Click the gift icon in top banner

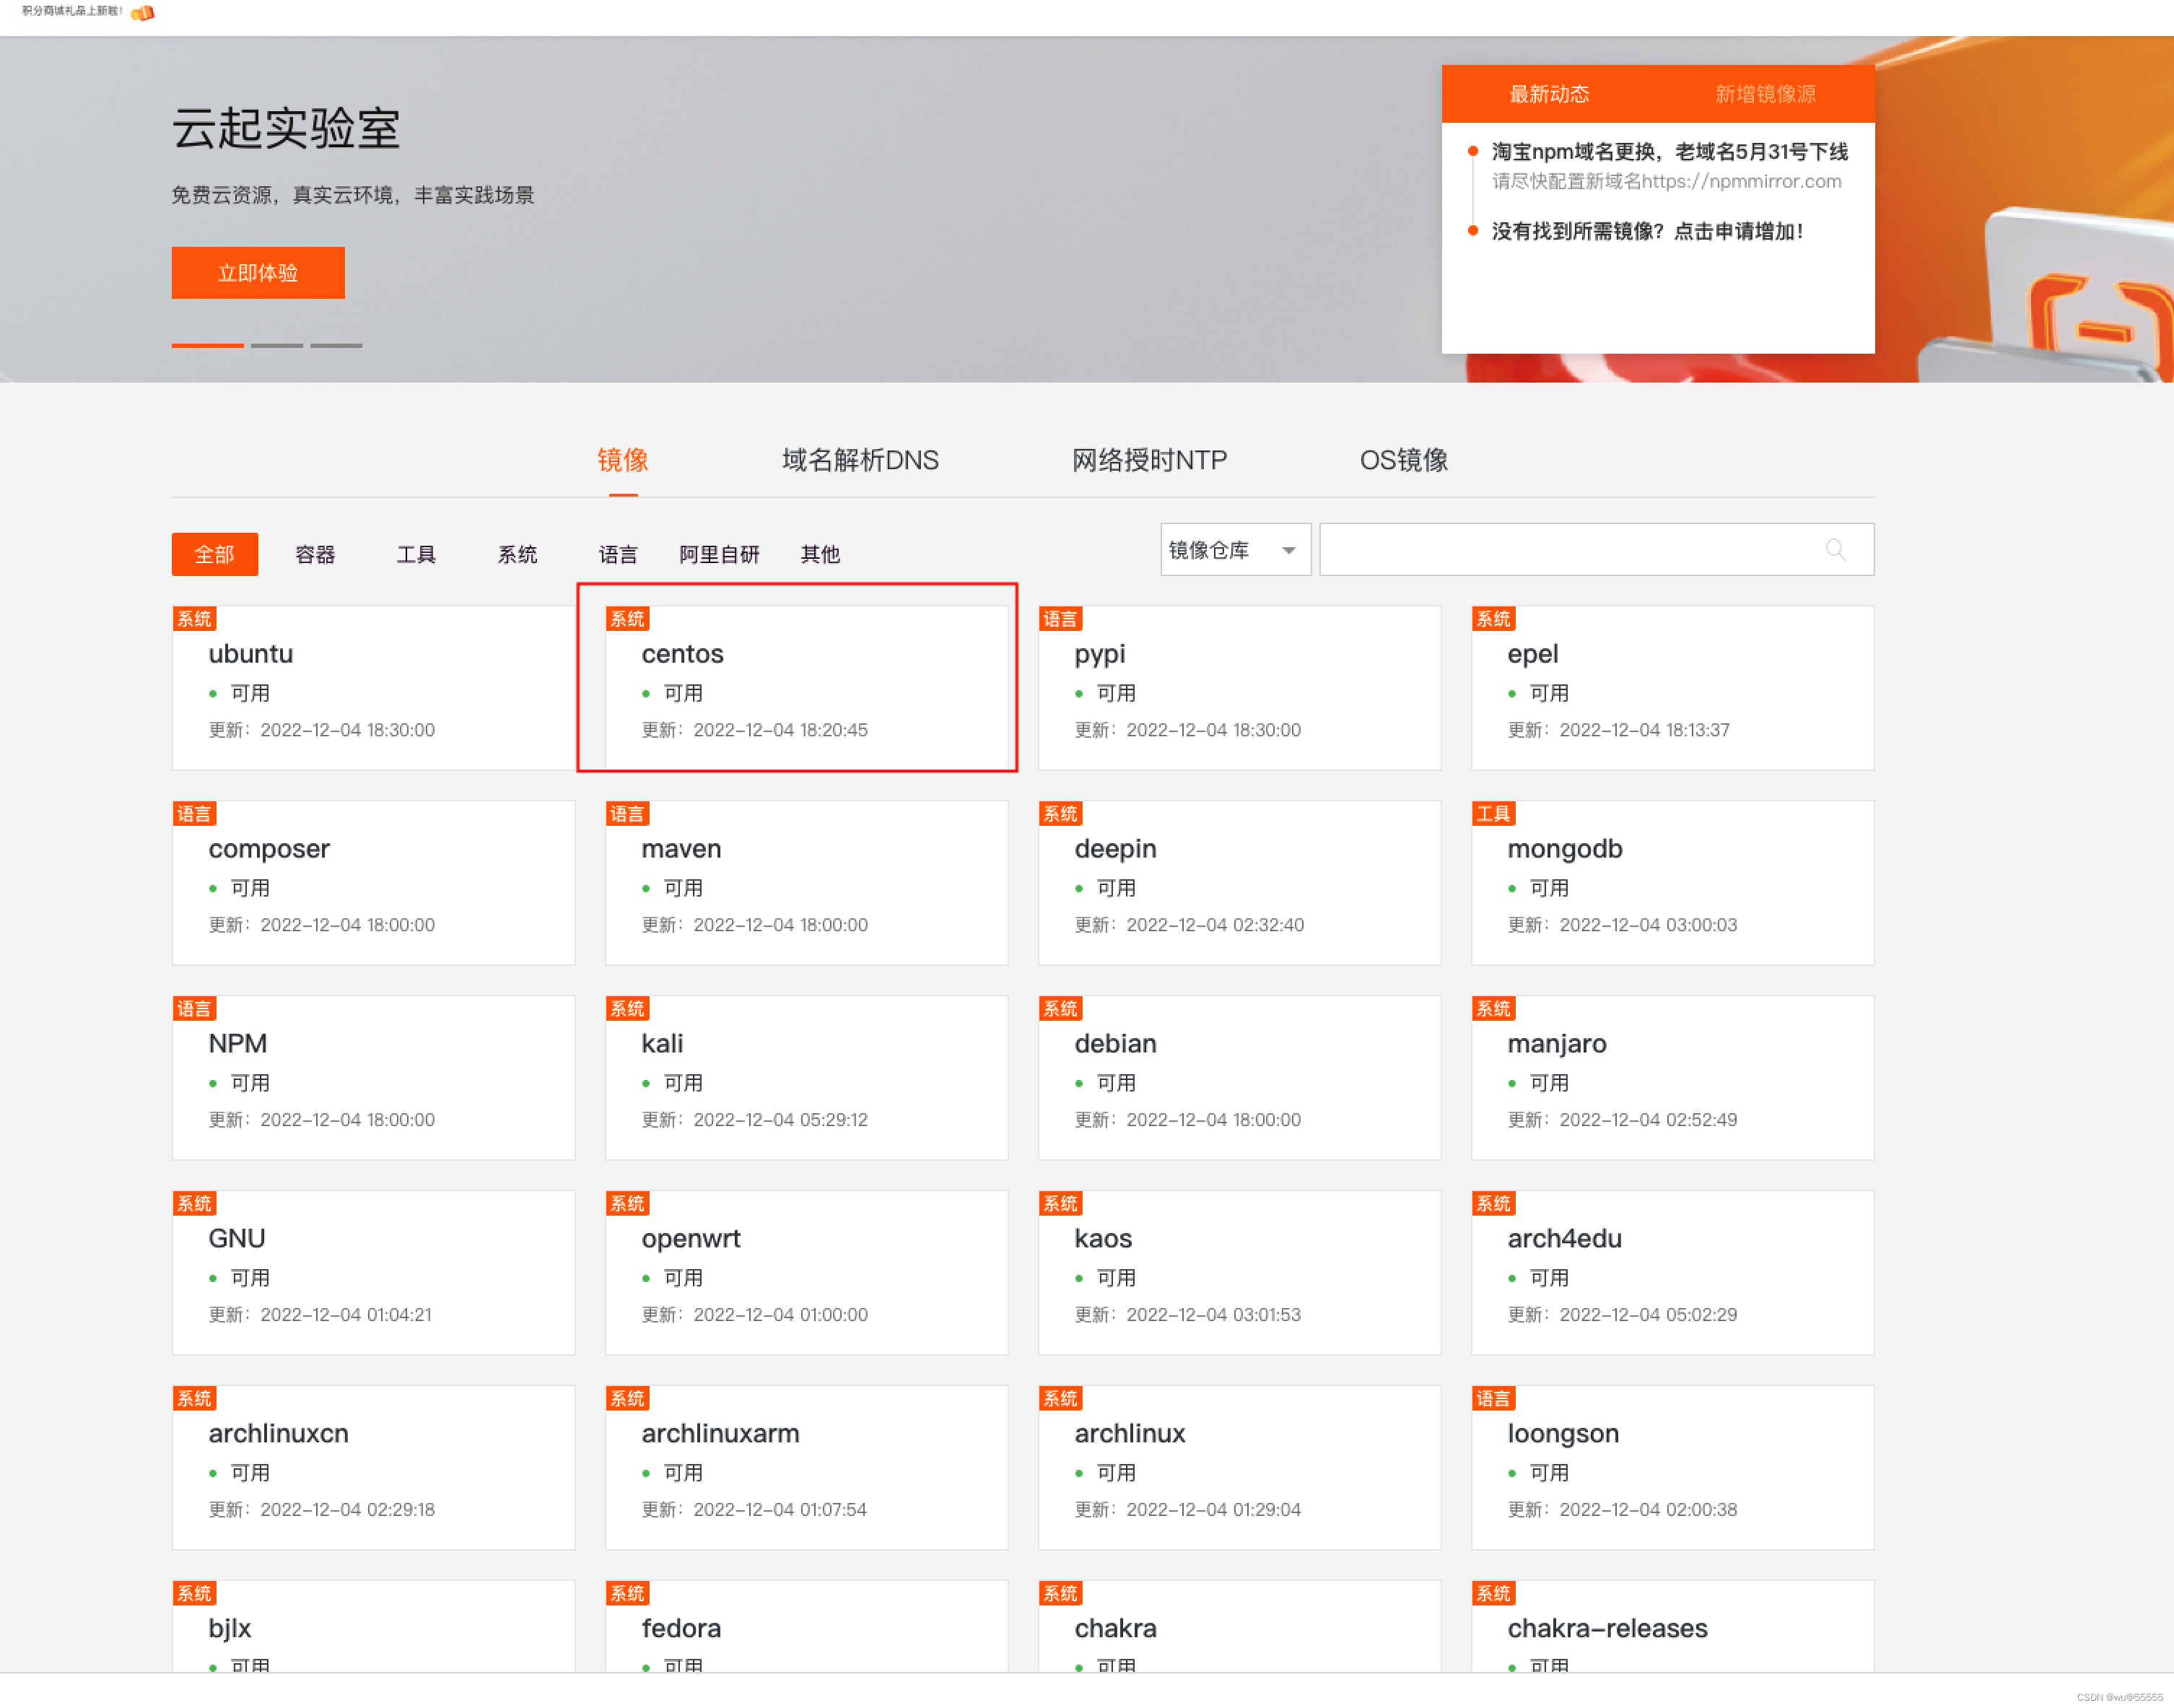pos(143,13)
